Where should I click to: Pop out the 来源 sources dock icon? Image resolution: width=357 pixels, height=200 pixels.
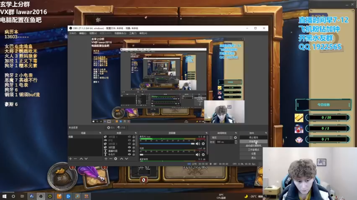click(136, 133)
